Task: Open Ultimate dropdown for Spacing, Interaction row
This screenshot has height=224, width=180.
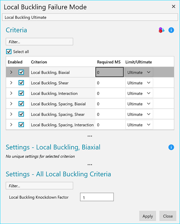Action: click(139, 125)
